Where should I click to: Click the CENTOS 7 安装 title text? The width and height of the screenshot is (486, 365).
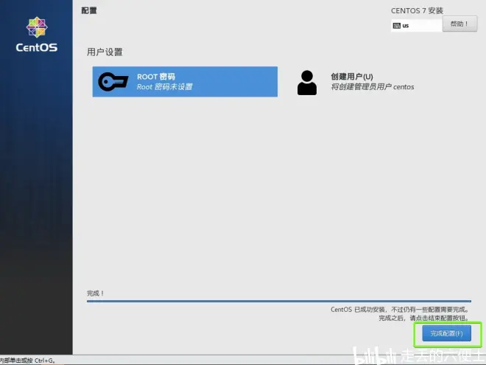click(x=417, y=10)
